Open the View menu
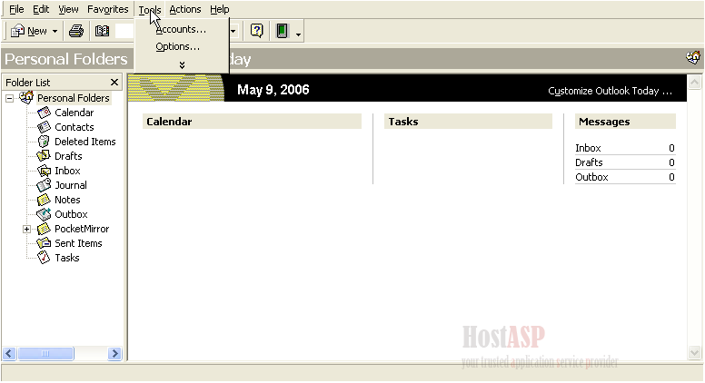This screenshot has width=705, height=383. (x=68, y=9)
